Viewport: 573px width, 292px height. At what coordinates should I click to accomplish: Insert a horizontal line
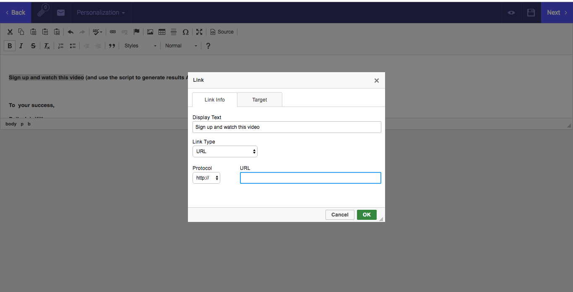point(174,32)
